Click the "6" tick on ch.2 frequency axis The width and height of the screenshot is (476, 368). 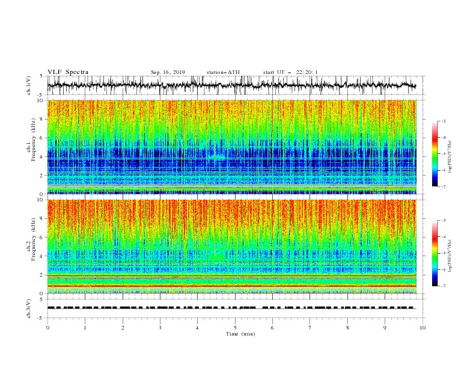[x=42, y=237]
